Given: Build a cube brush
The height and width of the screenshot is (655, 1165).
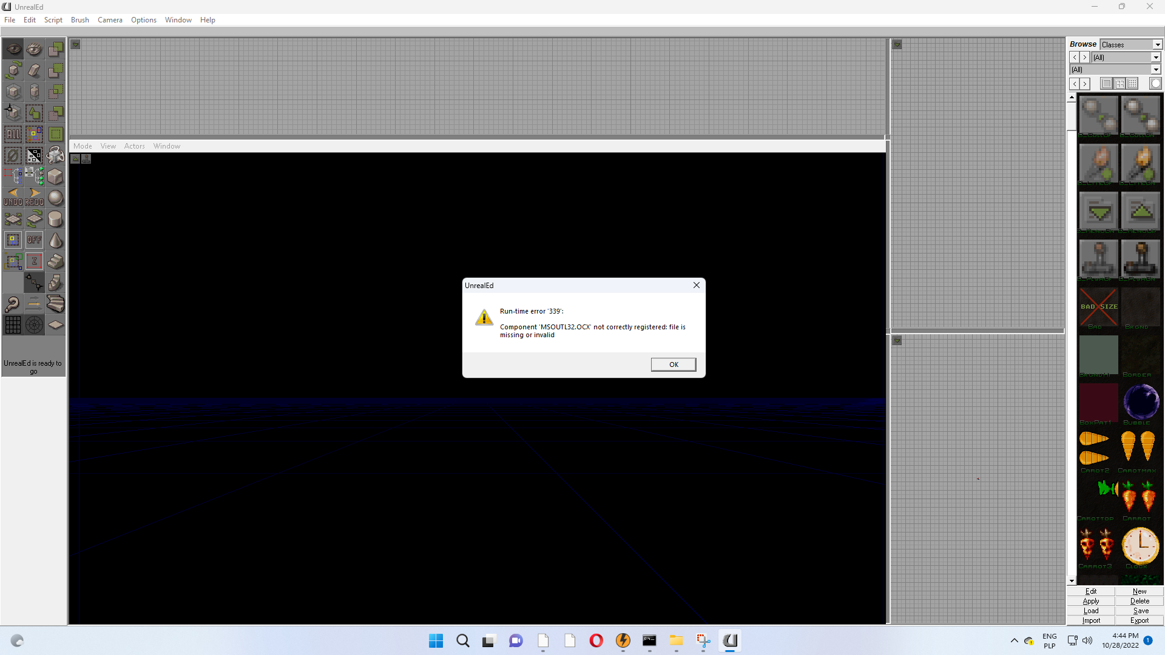Looking at the screenshot, I should pyautogui.click(x=56, y=176).
